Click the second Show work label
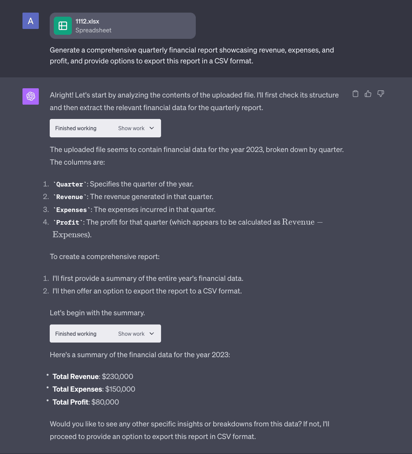412x454 pixels. click(131, 334)
